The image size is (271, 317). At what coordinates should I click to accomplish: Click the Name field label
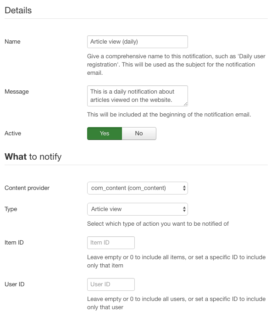coord(12,42)
